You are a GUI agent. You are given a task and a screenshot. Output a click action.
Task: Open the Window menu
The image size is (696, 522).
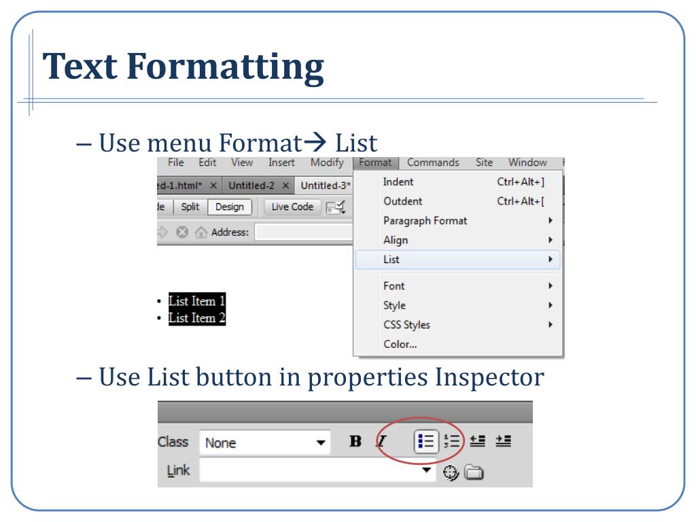coord(527,162)
